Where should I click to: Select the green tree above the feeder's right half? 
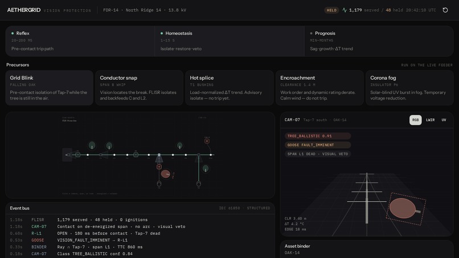point(180,145)
